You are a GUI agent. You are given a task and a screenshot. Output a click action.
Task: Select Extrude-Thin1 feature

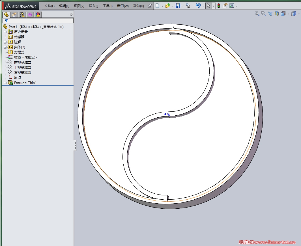coord(23,83)
